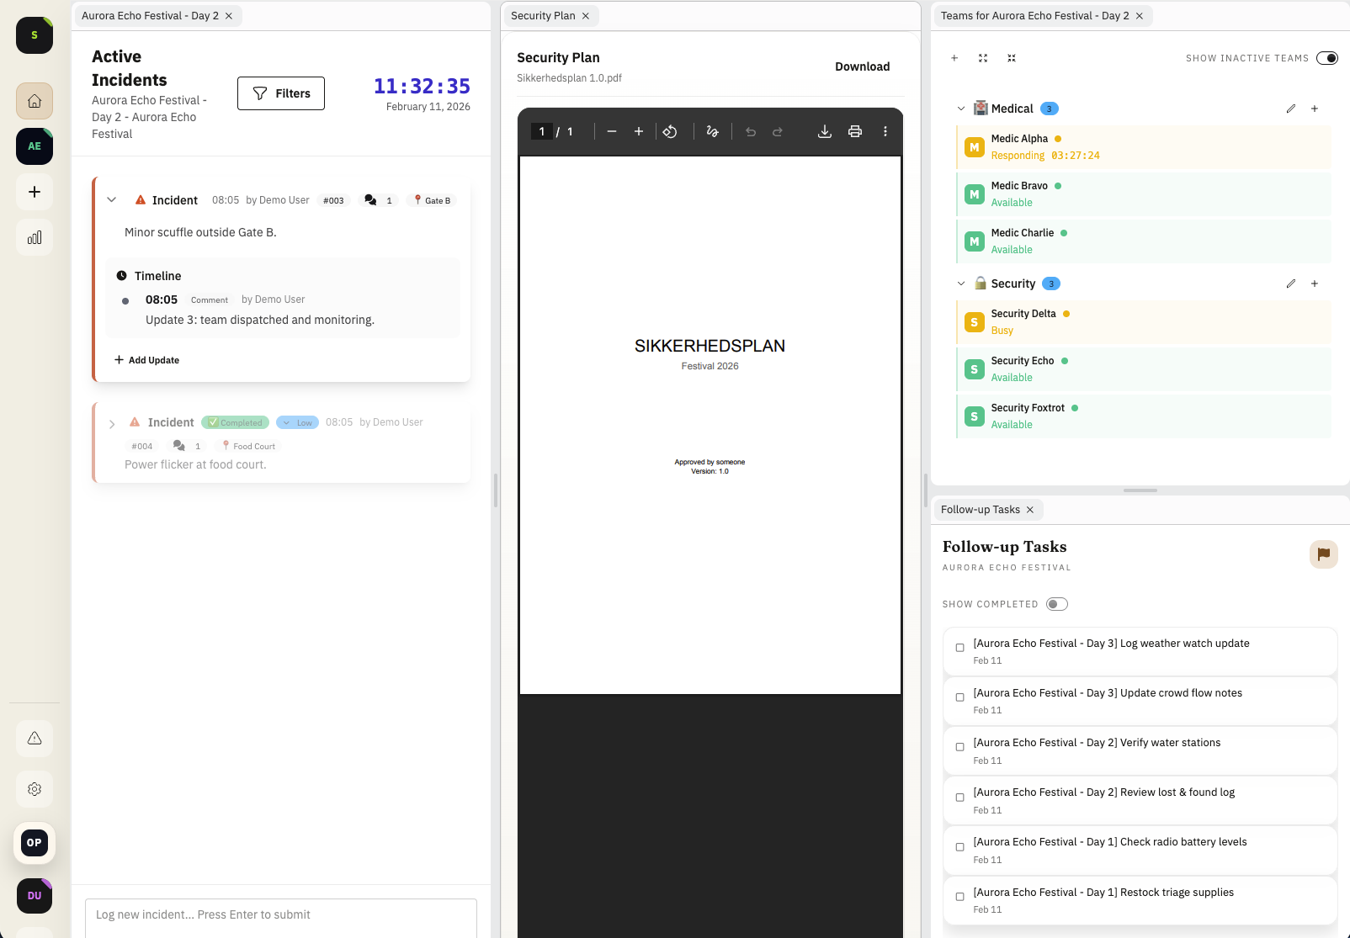Image resolution: width=1350 pixels, height=938 pixels.
Task: Open the Home view in the sidebar
Action: click(34, 100)
